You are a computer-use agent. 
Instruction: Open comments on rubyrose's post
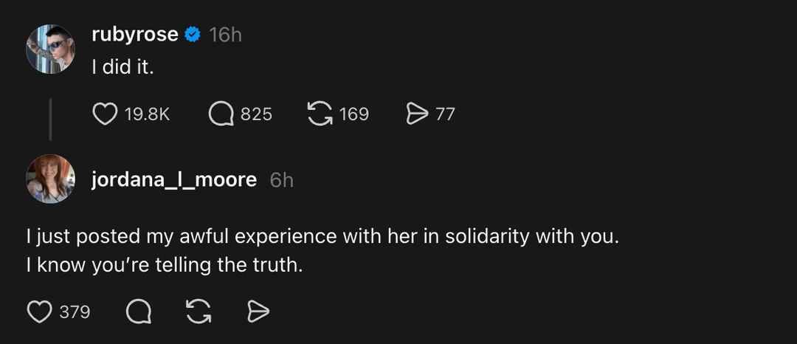pyautogui.click(x=221, y=114)
